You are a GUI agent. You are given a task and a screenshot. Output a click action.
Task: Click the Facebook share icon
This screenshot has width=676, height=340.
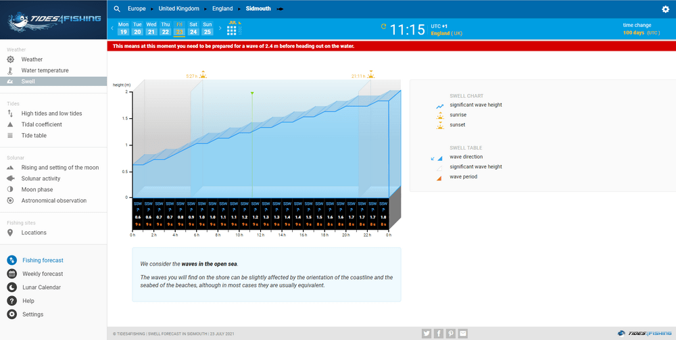tap(439, 333)
